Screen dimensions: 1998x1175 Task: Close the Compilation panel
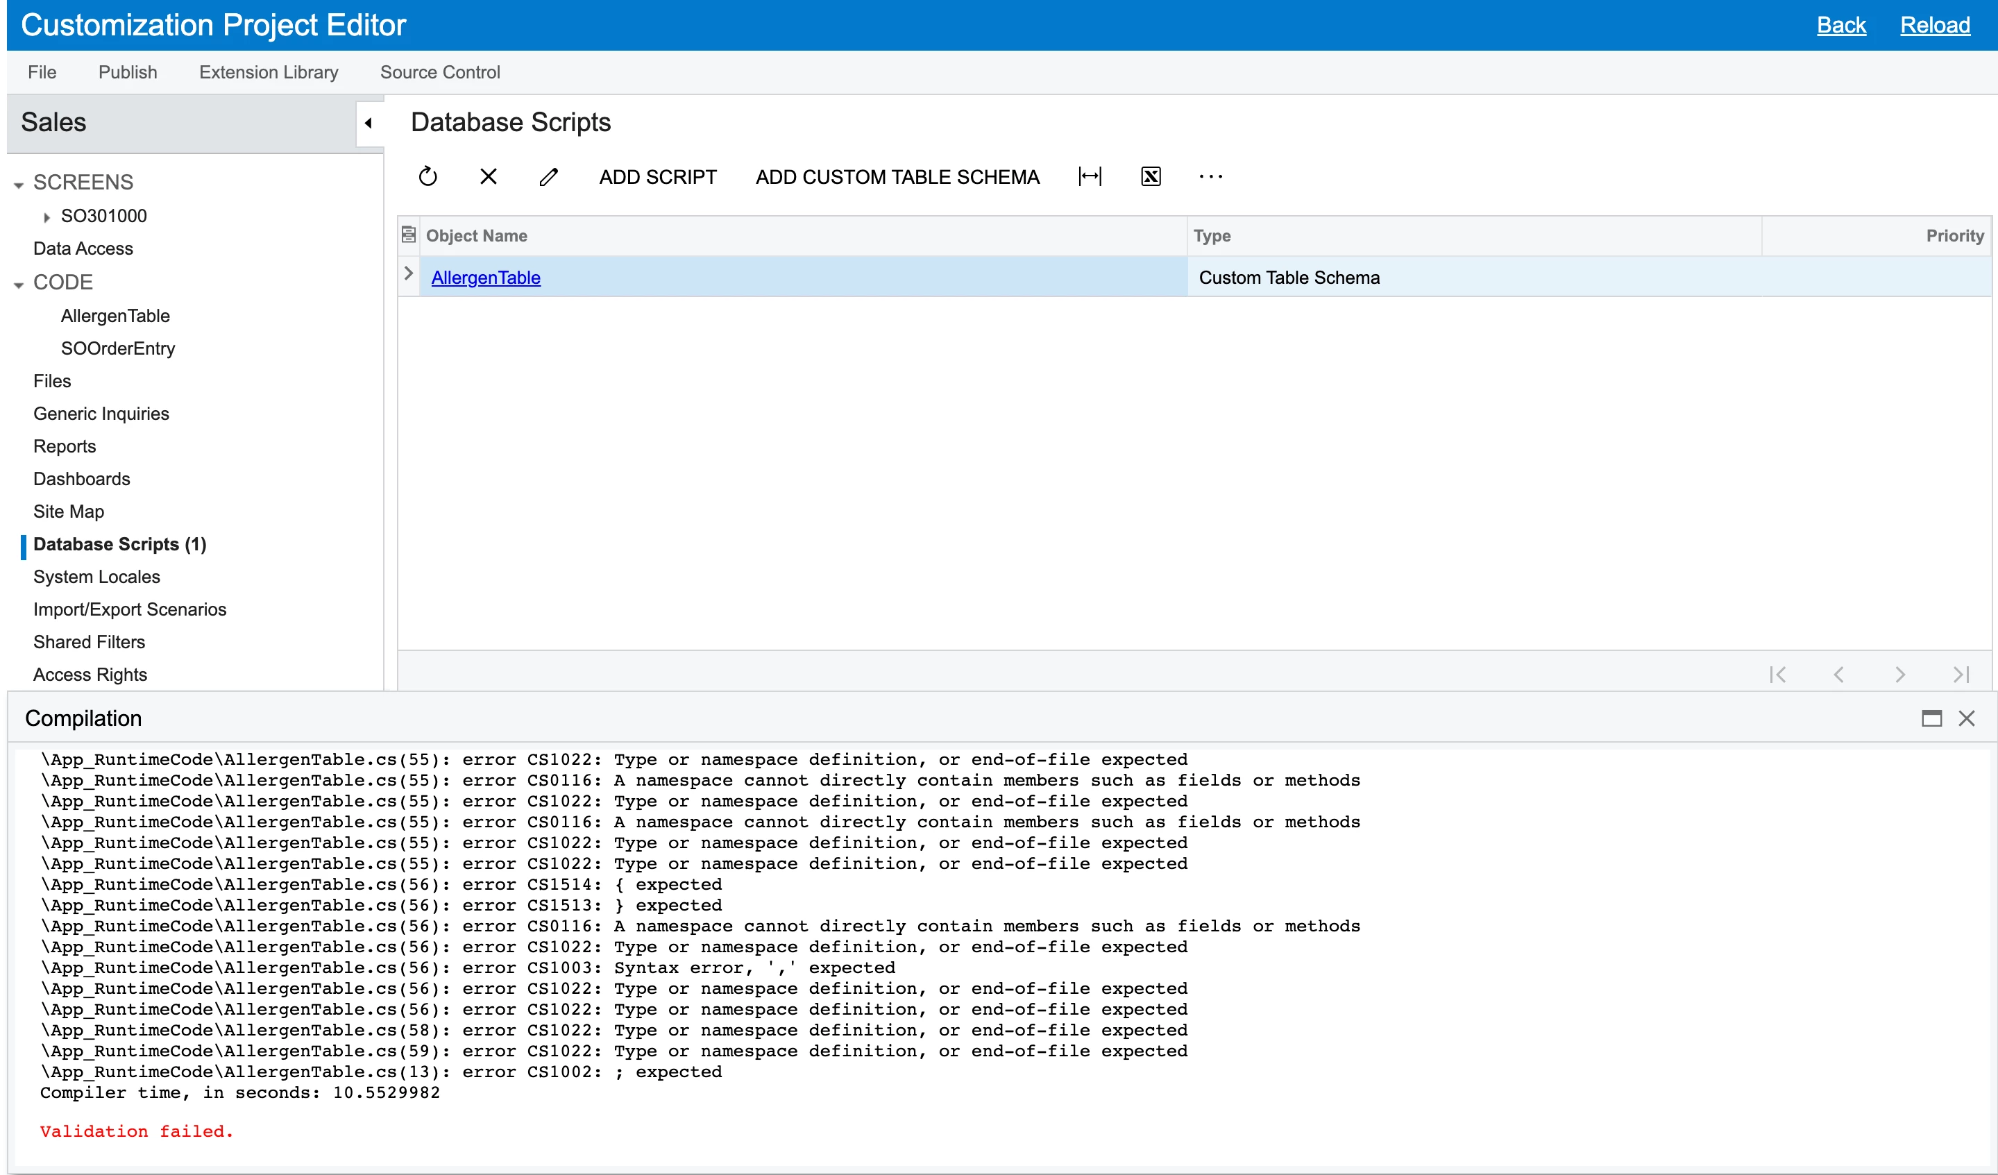click(1966, 718)
